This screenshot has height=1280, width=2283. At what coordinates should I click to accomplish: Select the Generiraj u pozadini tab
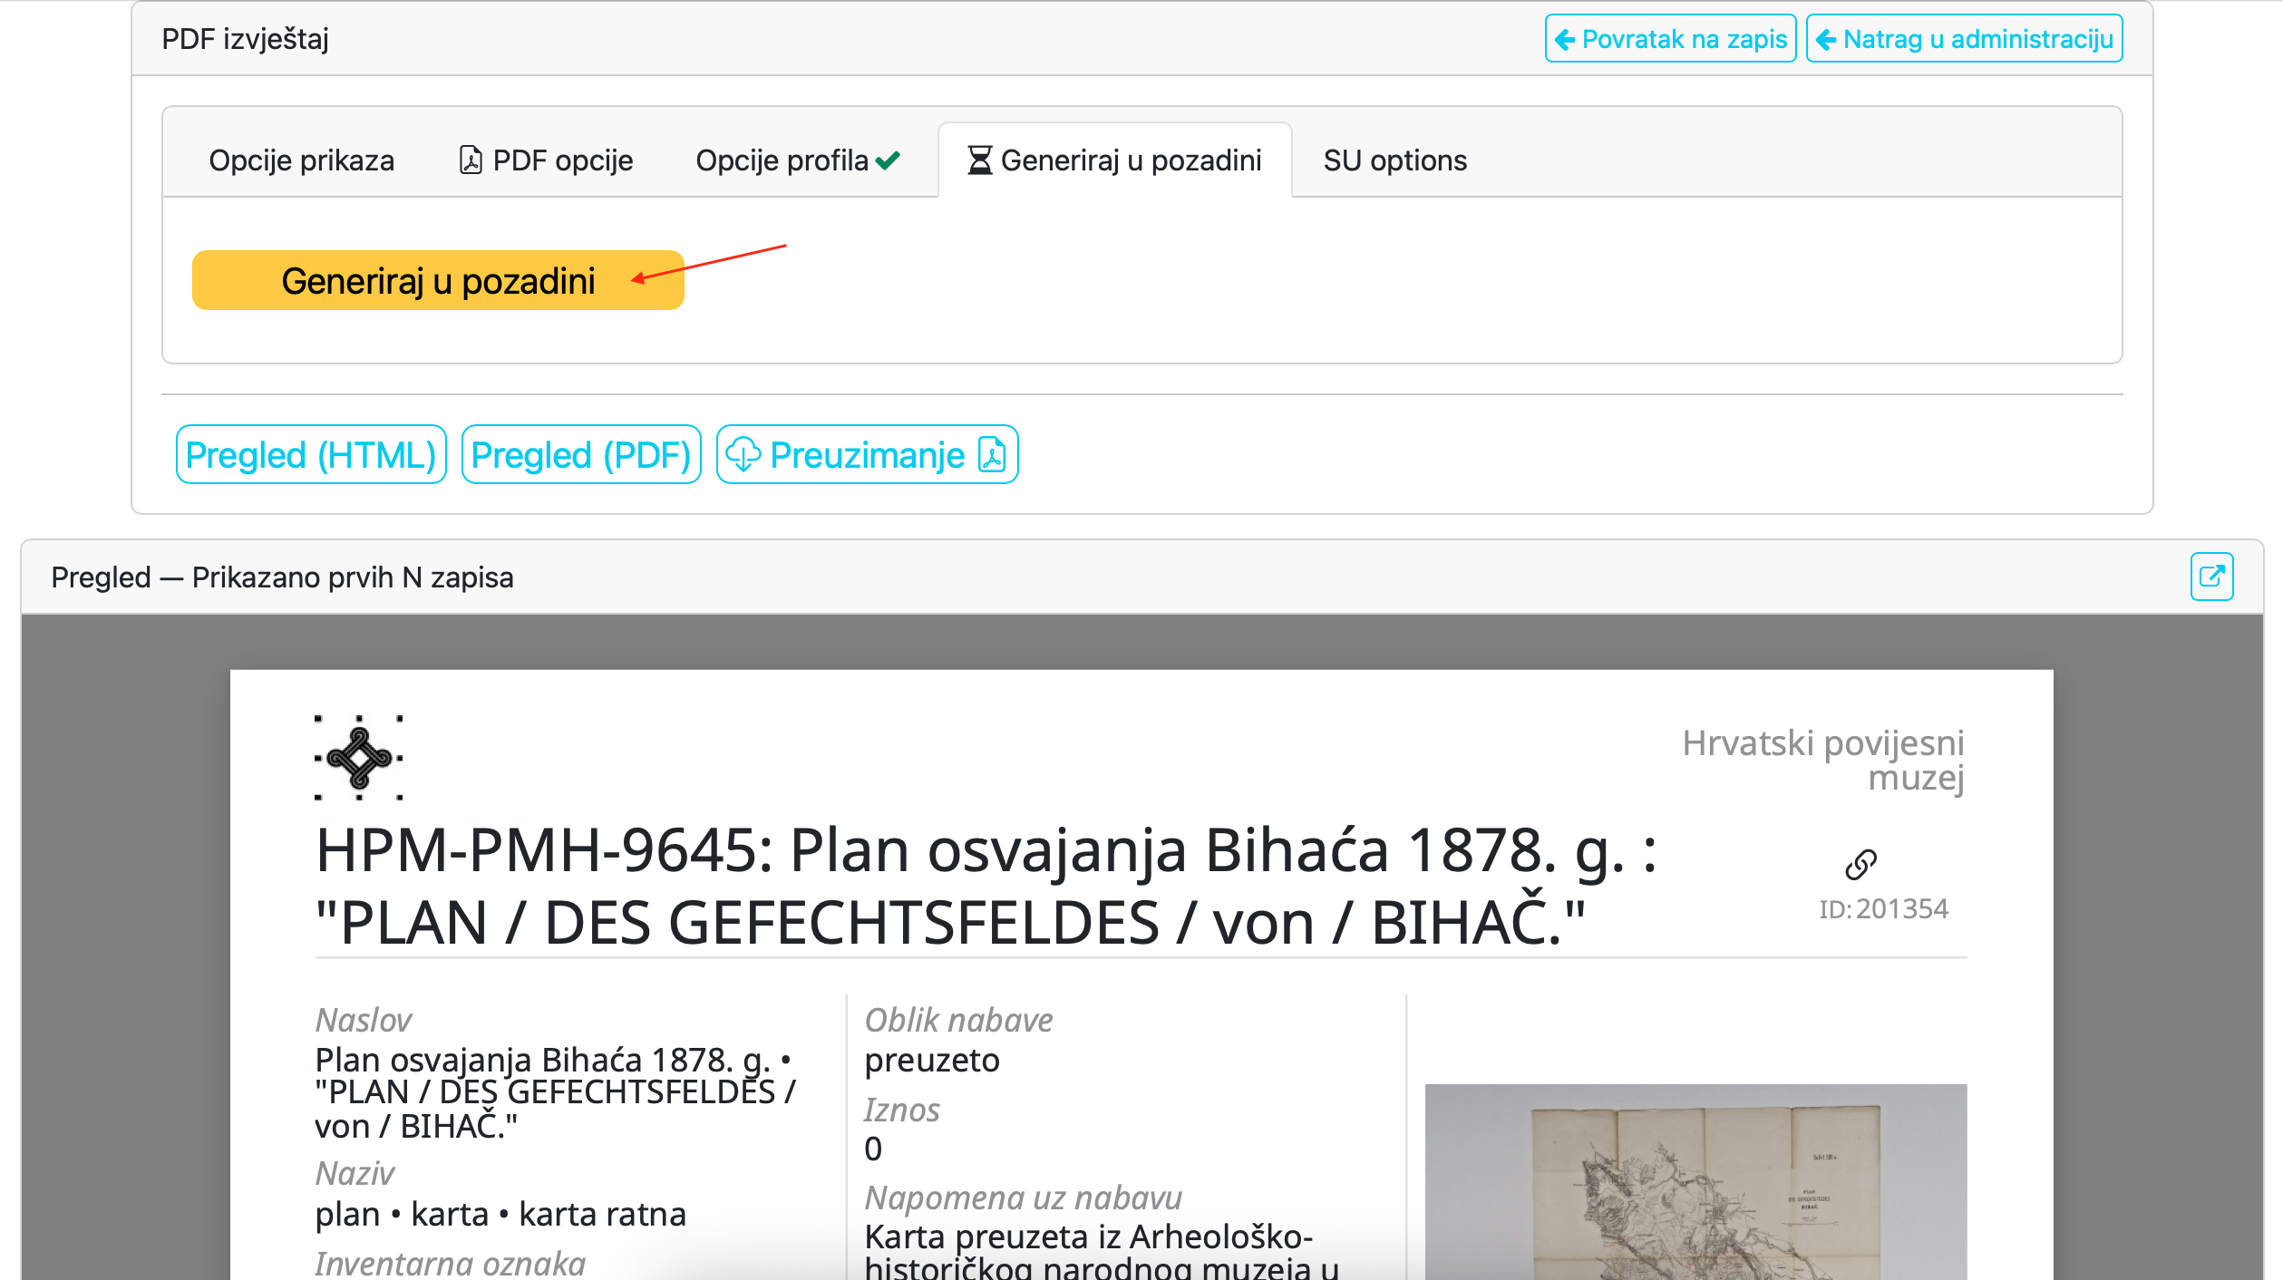(1115, 160)
